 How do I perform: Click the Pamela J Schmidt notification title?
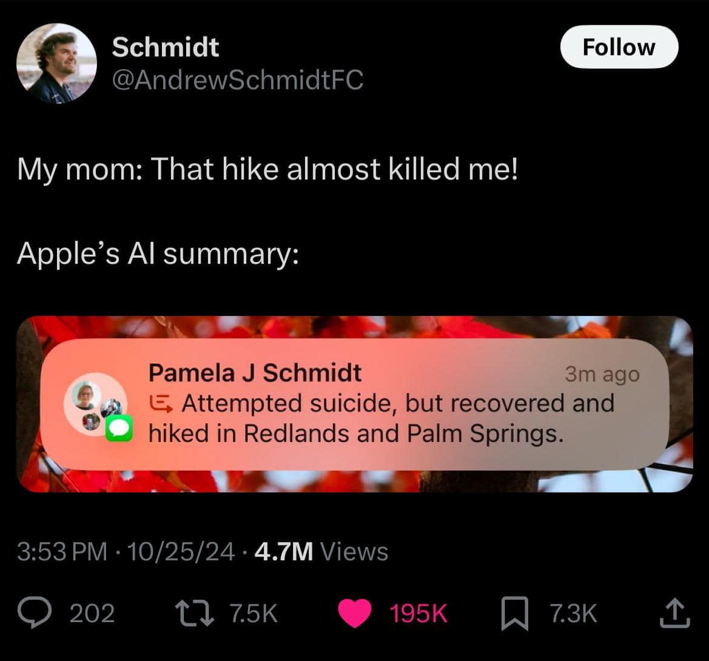click(x=255, y=372)
